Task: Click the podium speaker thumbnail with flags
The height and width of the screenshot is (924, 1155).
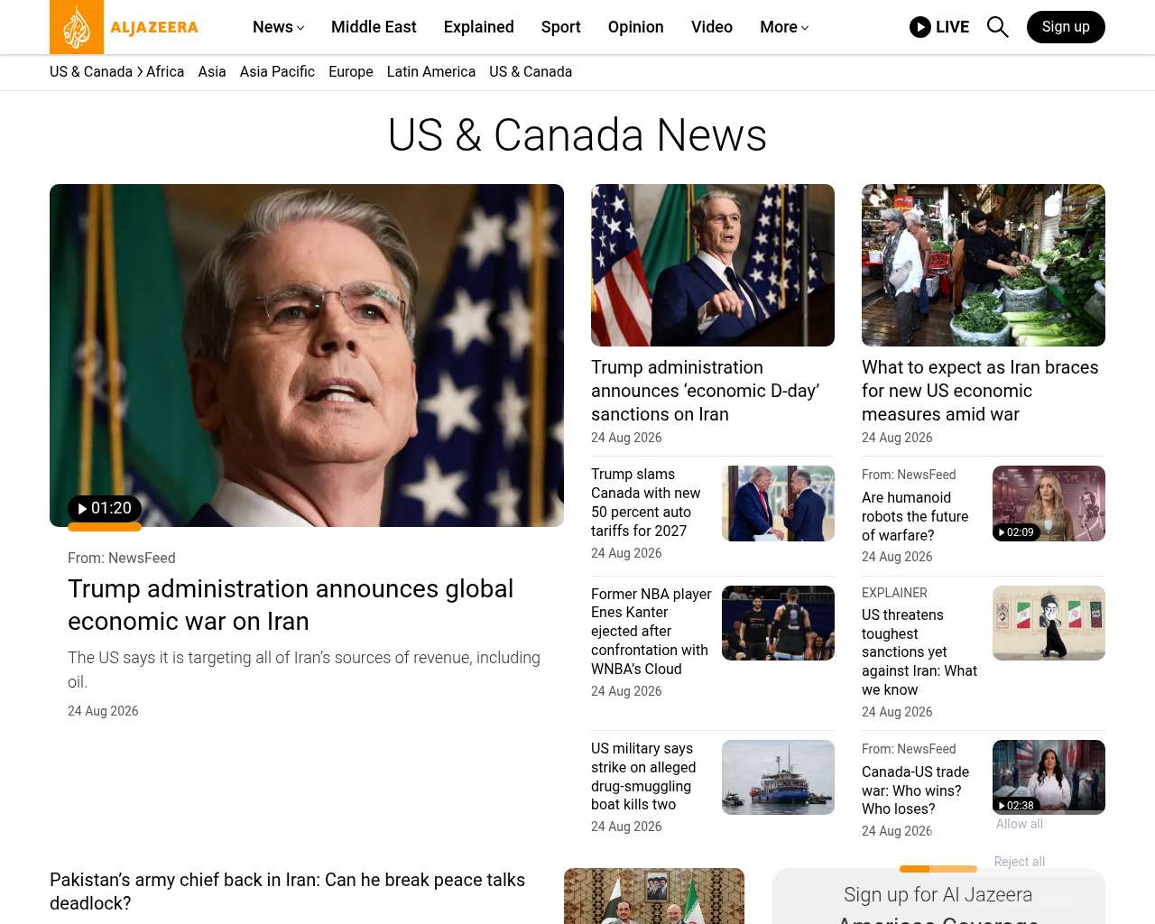Action: point(713,265)
